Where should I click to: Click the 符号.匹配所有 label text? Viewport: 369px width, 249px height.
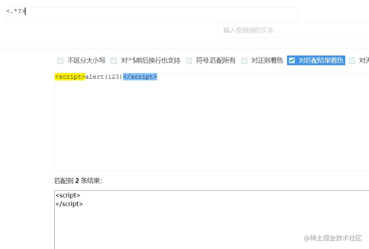(x=216, y=61)
